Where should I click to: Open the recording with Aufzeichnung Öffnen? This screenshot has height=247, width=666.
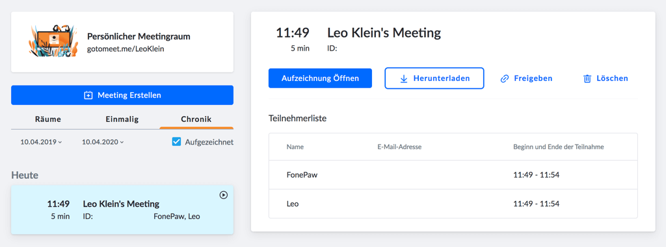coord(320,78)
